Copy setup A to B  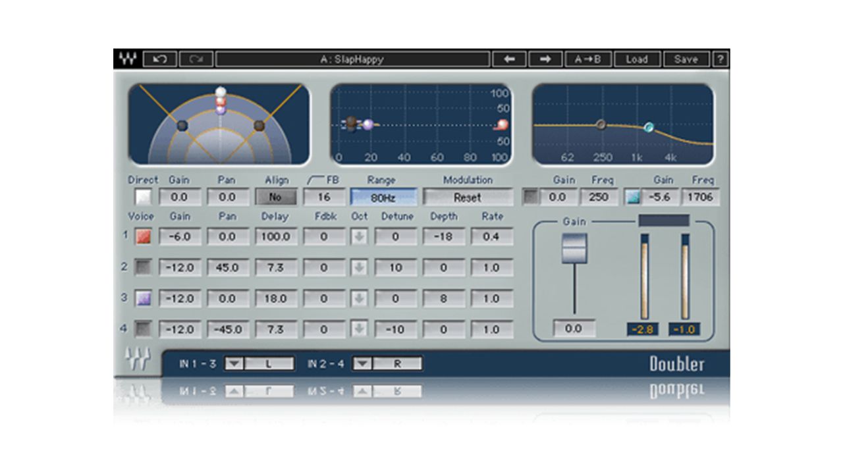coord(588,59)
